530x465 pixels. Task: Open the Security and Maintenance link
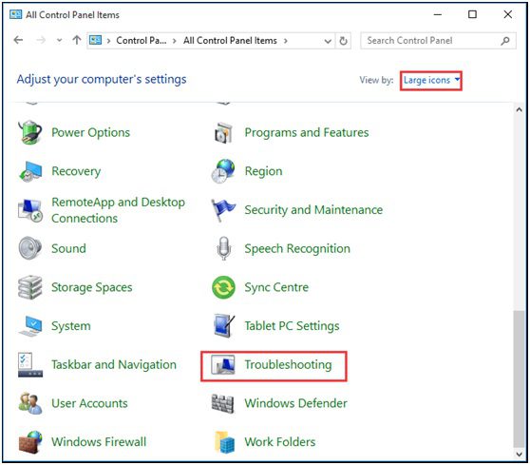(x=313, y=210)
